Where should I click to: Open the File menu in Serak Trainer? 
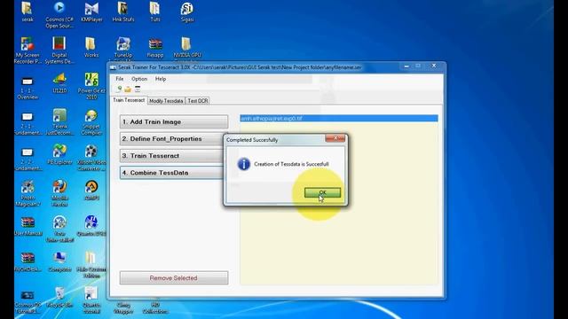[x=120, y=79]
